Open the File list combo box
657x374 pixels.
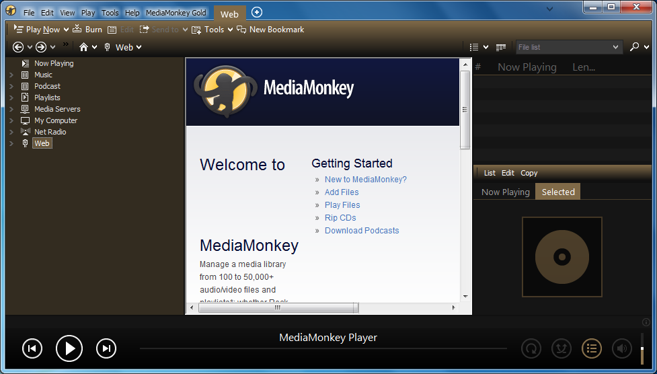570,47
